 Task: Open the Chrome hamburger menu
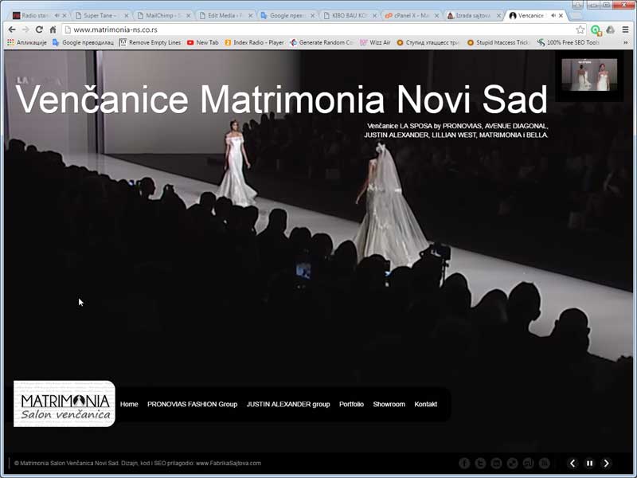[625, 29]
